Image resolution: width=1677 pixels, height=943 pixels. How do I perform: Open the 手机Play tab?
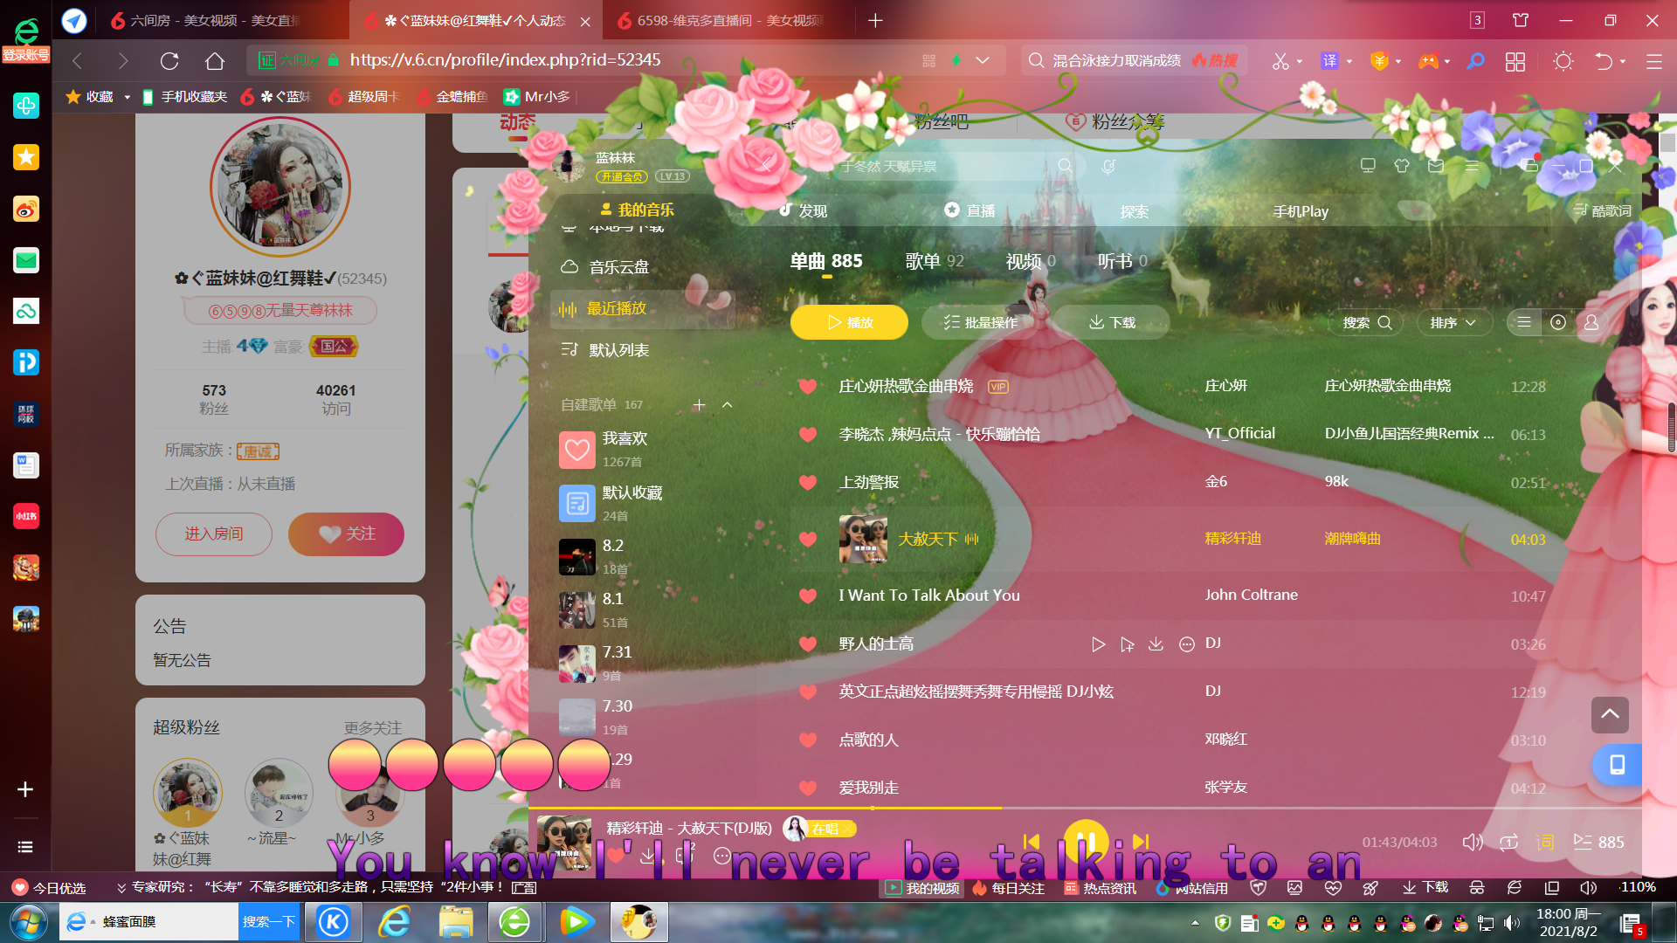[1300, 211]
